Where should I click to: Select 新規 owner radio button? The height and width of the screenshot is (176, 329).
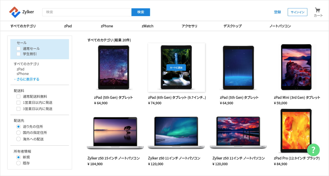[x=18, y=157]
